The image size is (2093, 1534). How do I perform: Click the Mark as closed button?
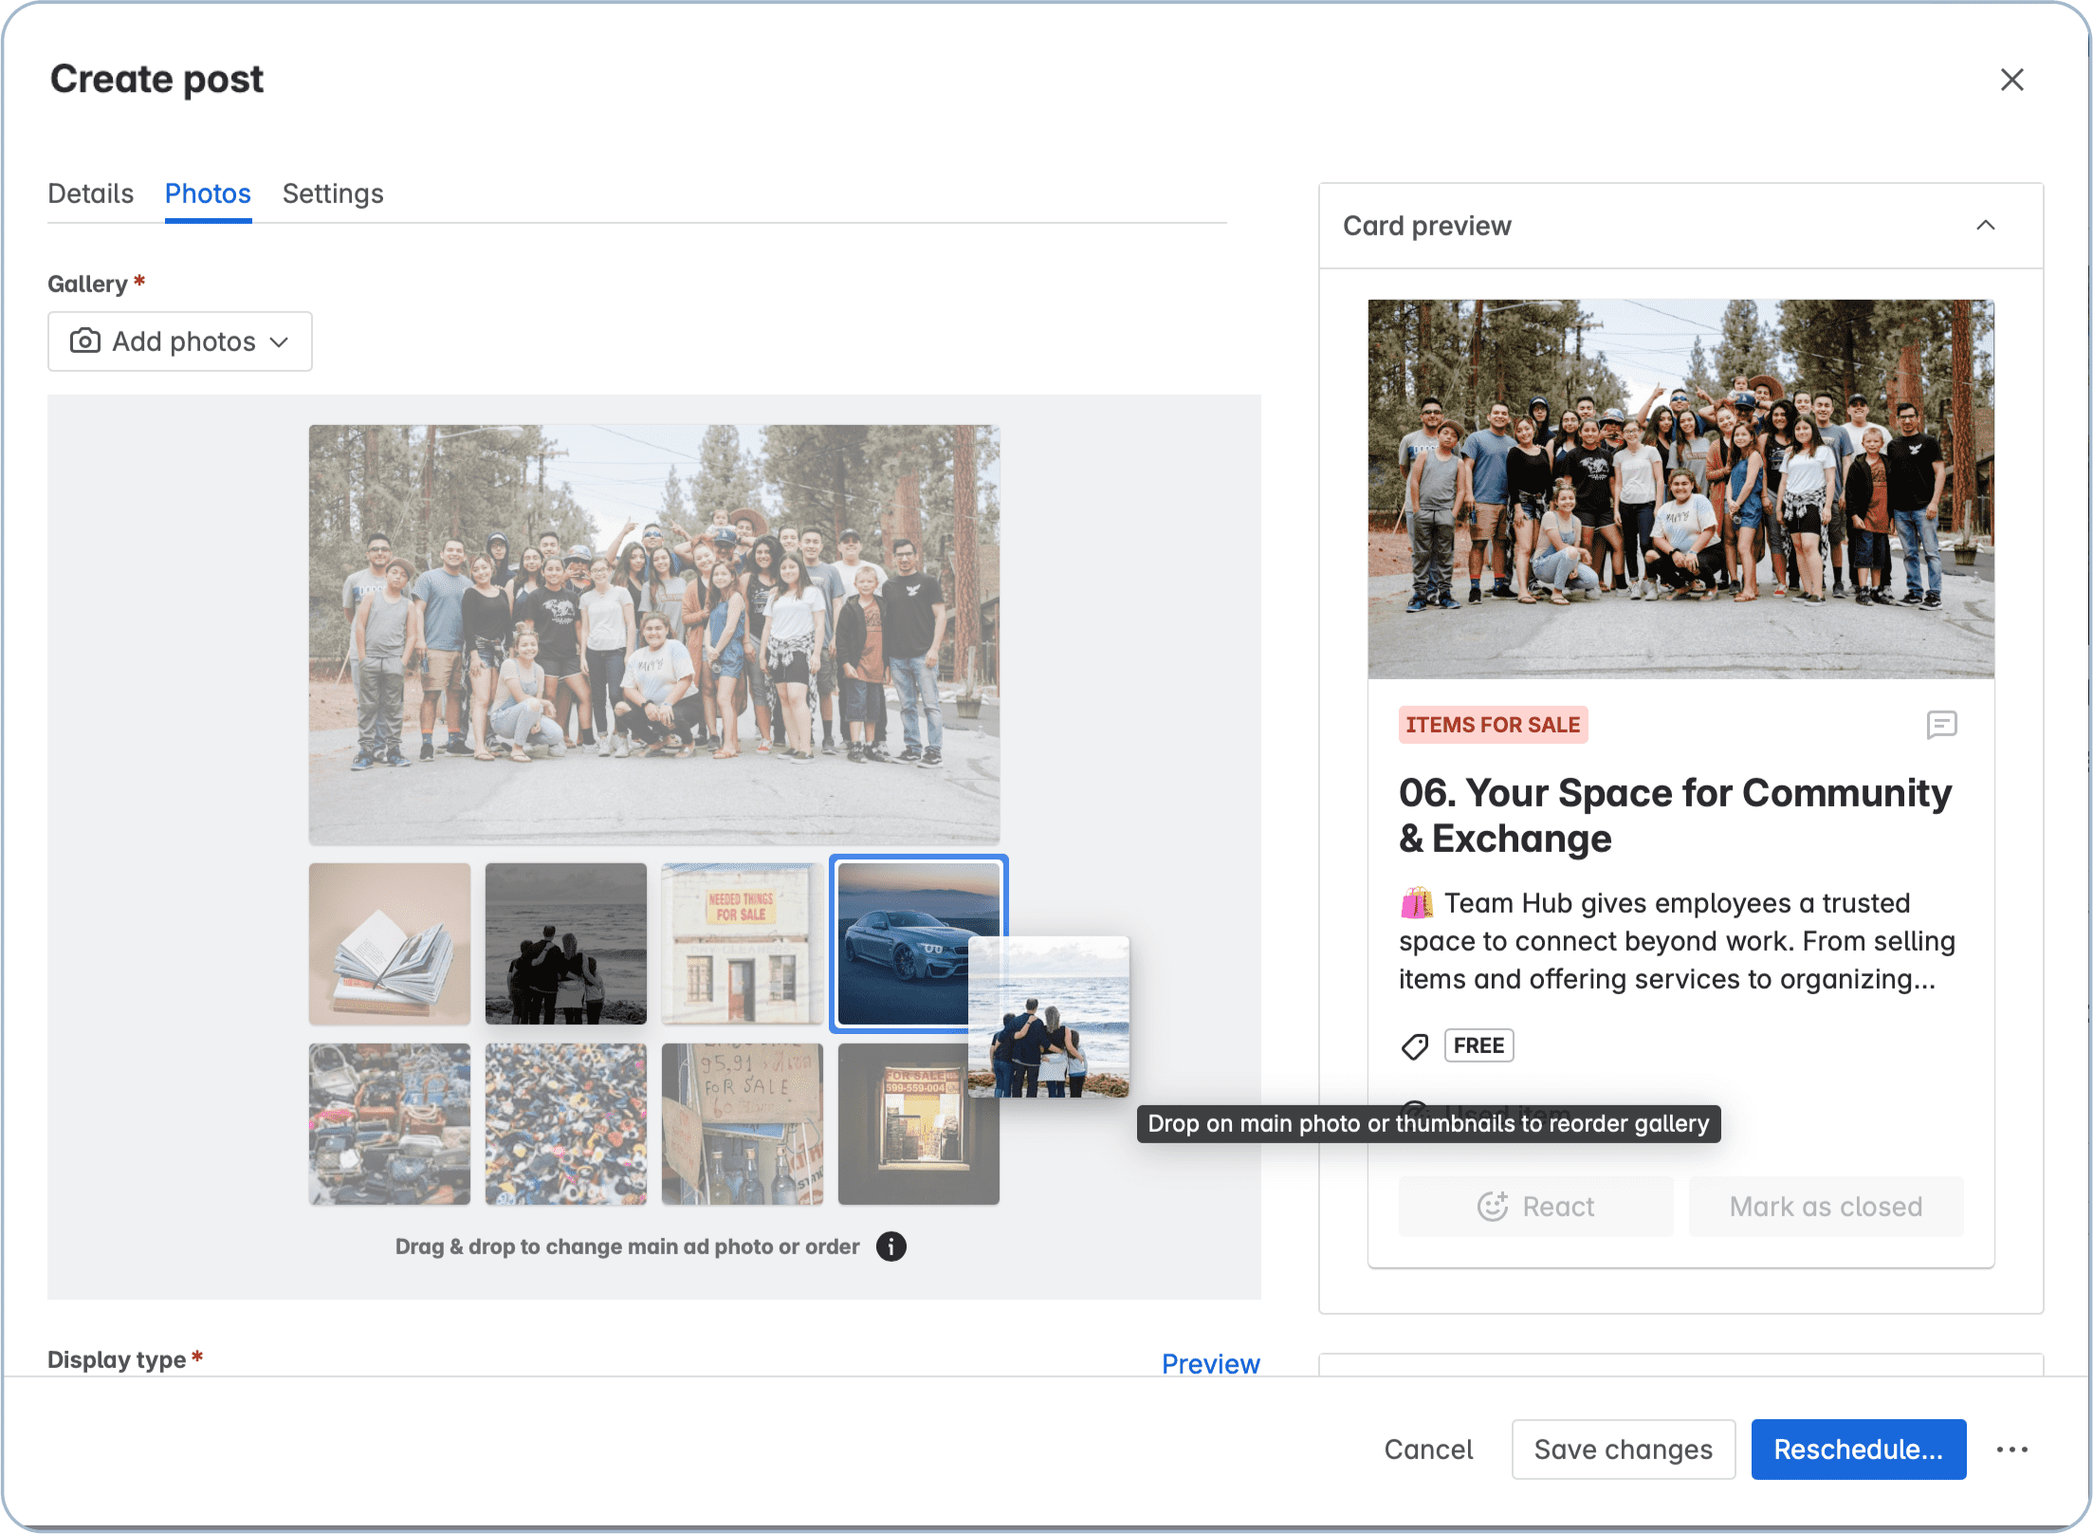1826,1206
